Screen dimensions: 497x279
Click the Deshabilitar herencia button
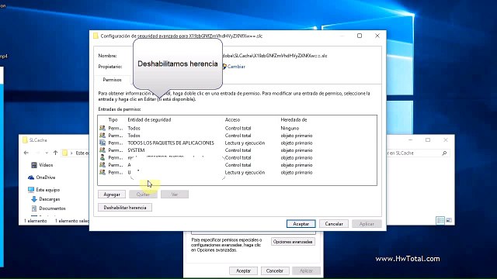[125, 208]
